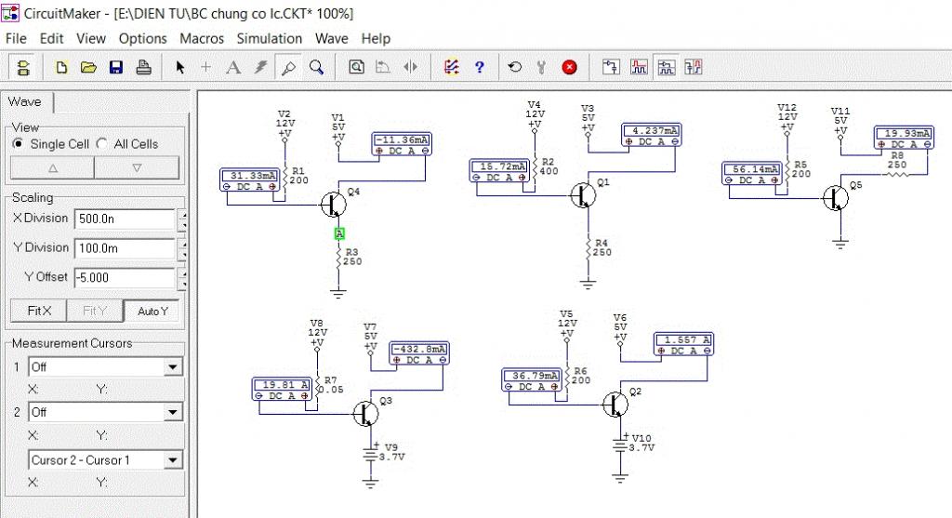Viewport: 952px width, 518px height.
Task: Toggle the Auto Y button
Action: (152, 311)
